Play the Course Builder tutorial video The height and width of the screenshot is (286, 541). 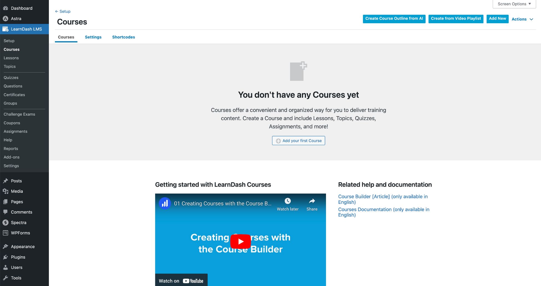pyautogui.click(x=240, y=241)
